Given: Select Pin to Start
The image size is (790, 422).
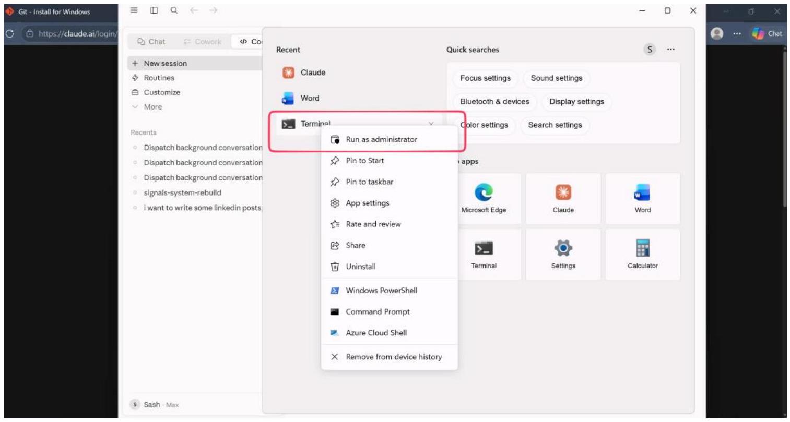Looking at the screenshot, I should (x=390, y=161).
